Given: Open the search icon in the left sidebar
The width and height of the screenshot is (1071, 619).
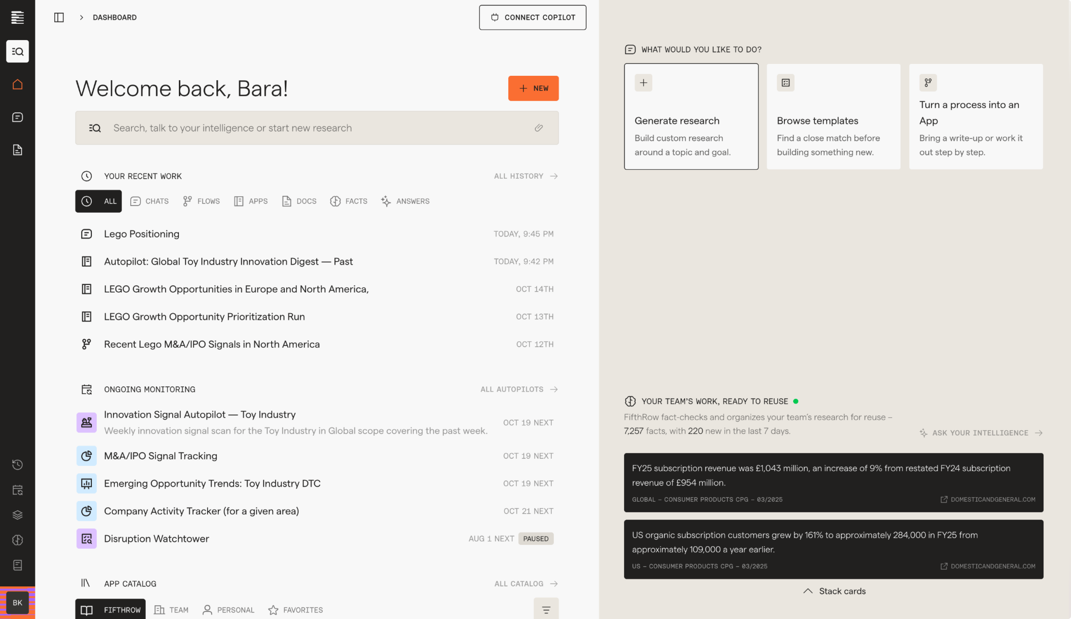Looking at the screenshot, I should (17, 51).
